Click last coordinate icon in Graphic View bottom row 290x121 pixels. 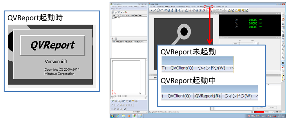point(125,109)
